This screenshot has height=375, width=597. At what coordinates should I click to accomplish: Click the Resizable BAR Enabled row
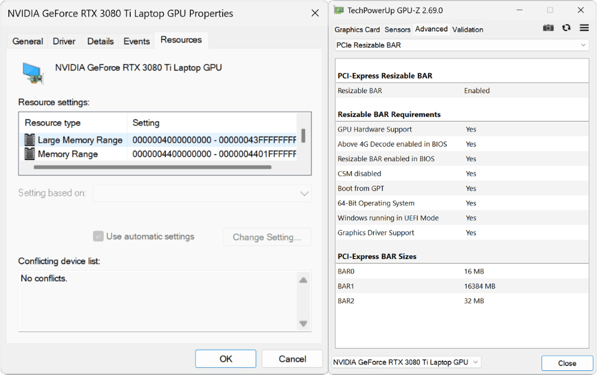click(x=462, y=91)
